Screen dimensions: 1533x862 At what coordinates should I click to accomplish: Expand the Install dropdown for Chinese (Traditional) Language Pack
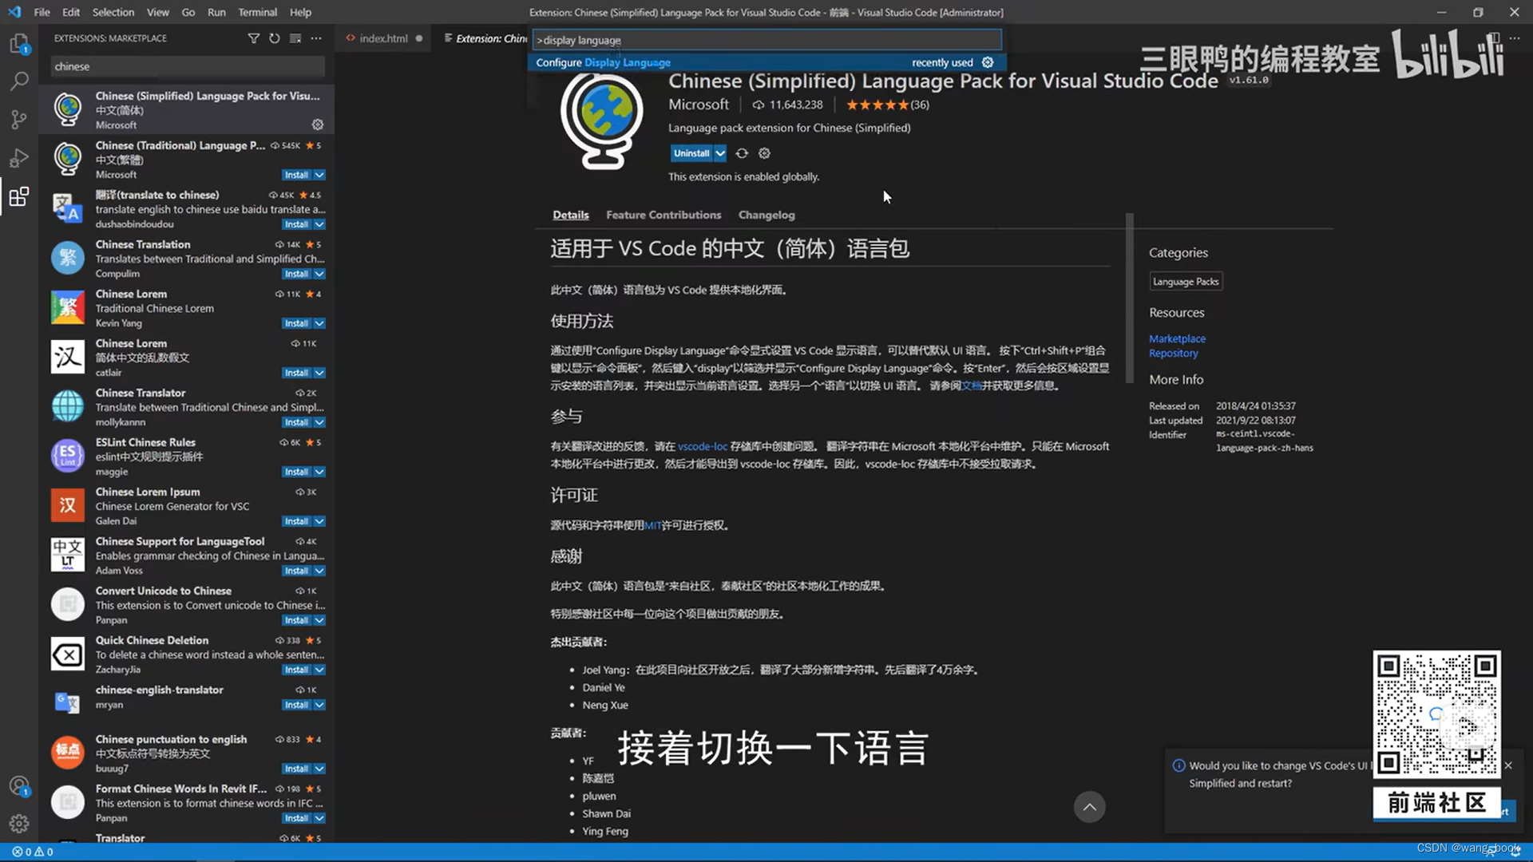[317, 174]
